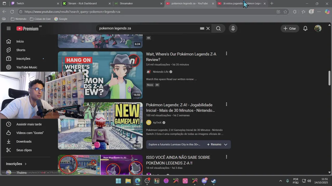Open Coisas de Live bookmarks folder
The image size is (332, 186).
(x=40, y=19)
